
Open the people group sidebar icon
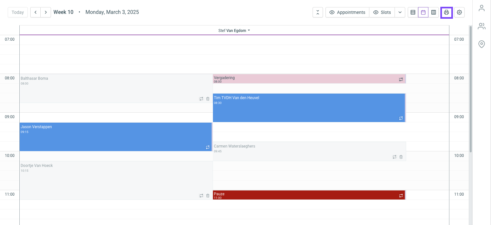pos(482,26)
